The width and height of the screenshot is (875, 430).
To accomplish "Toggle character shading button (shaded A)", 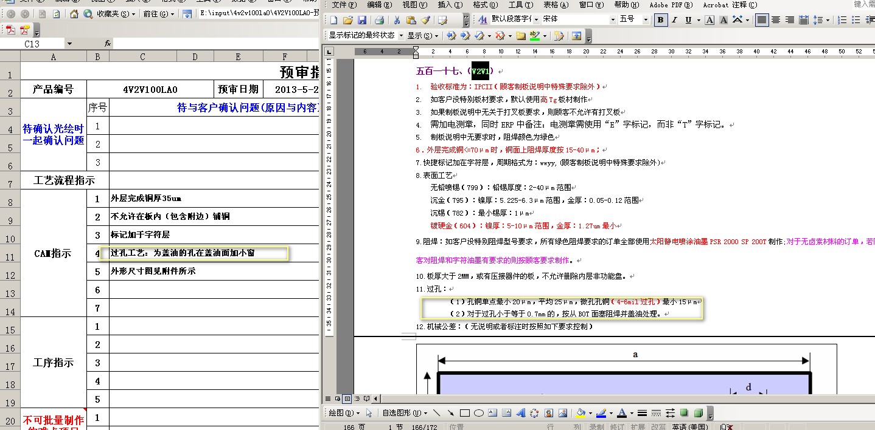I will (723, 20).
